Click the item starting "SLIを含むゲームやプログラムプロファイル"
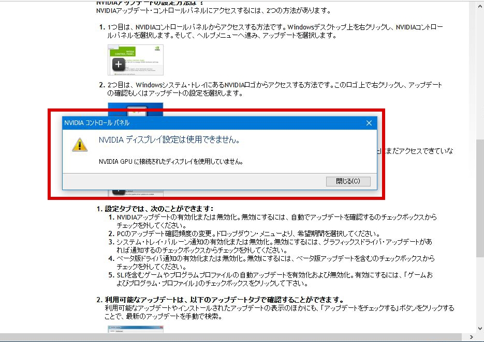 coord(275,279)
